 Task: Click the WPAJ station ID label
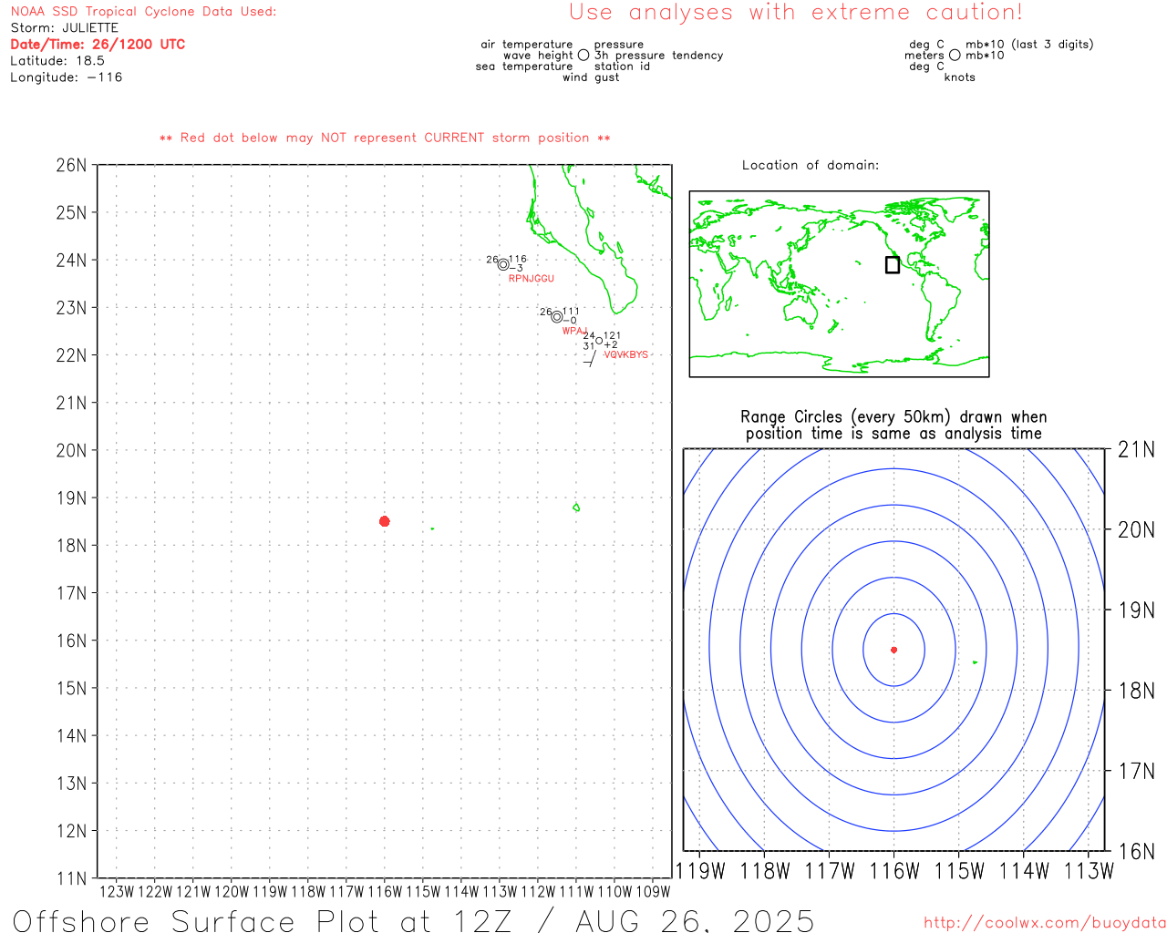pos(574,331)
